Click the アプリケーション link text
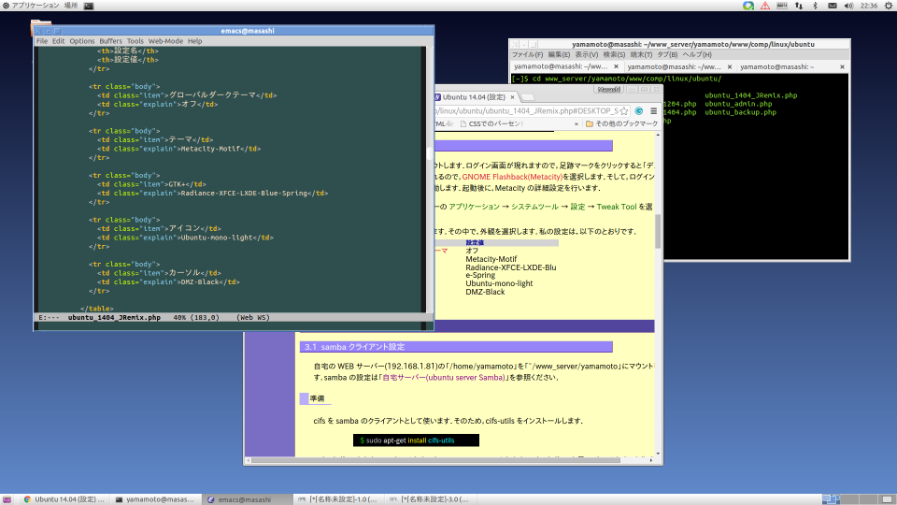 (474, 207)
